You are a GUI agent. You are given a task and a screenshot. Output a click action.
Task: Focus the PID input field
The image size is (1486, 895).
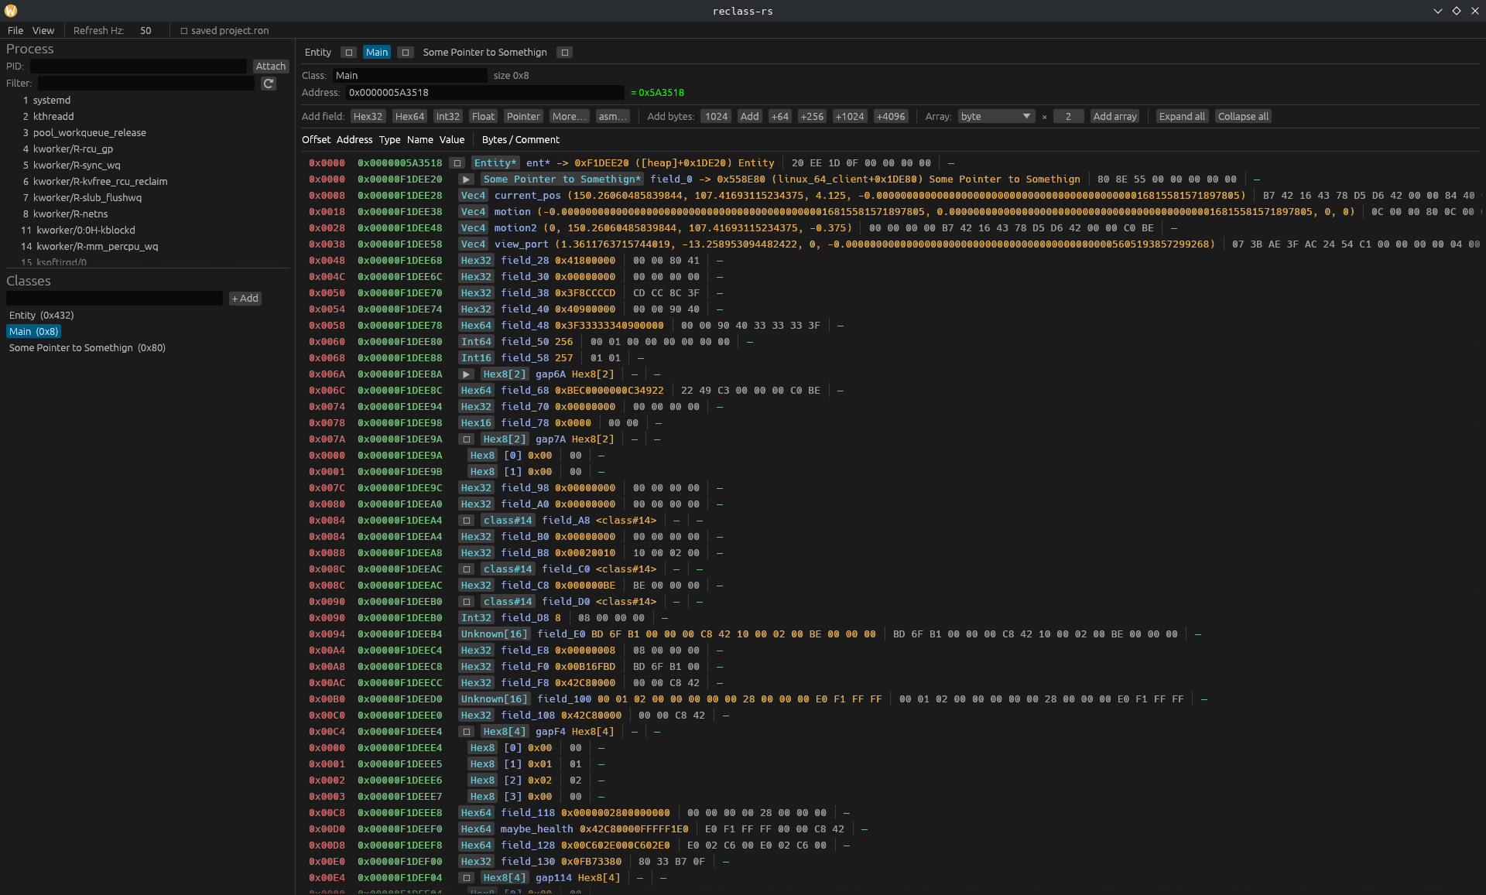pyautogui.click(x=139, y=67)
